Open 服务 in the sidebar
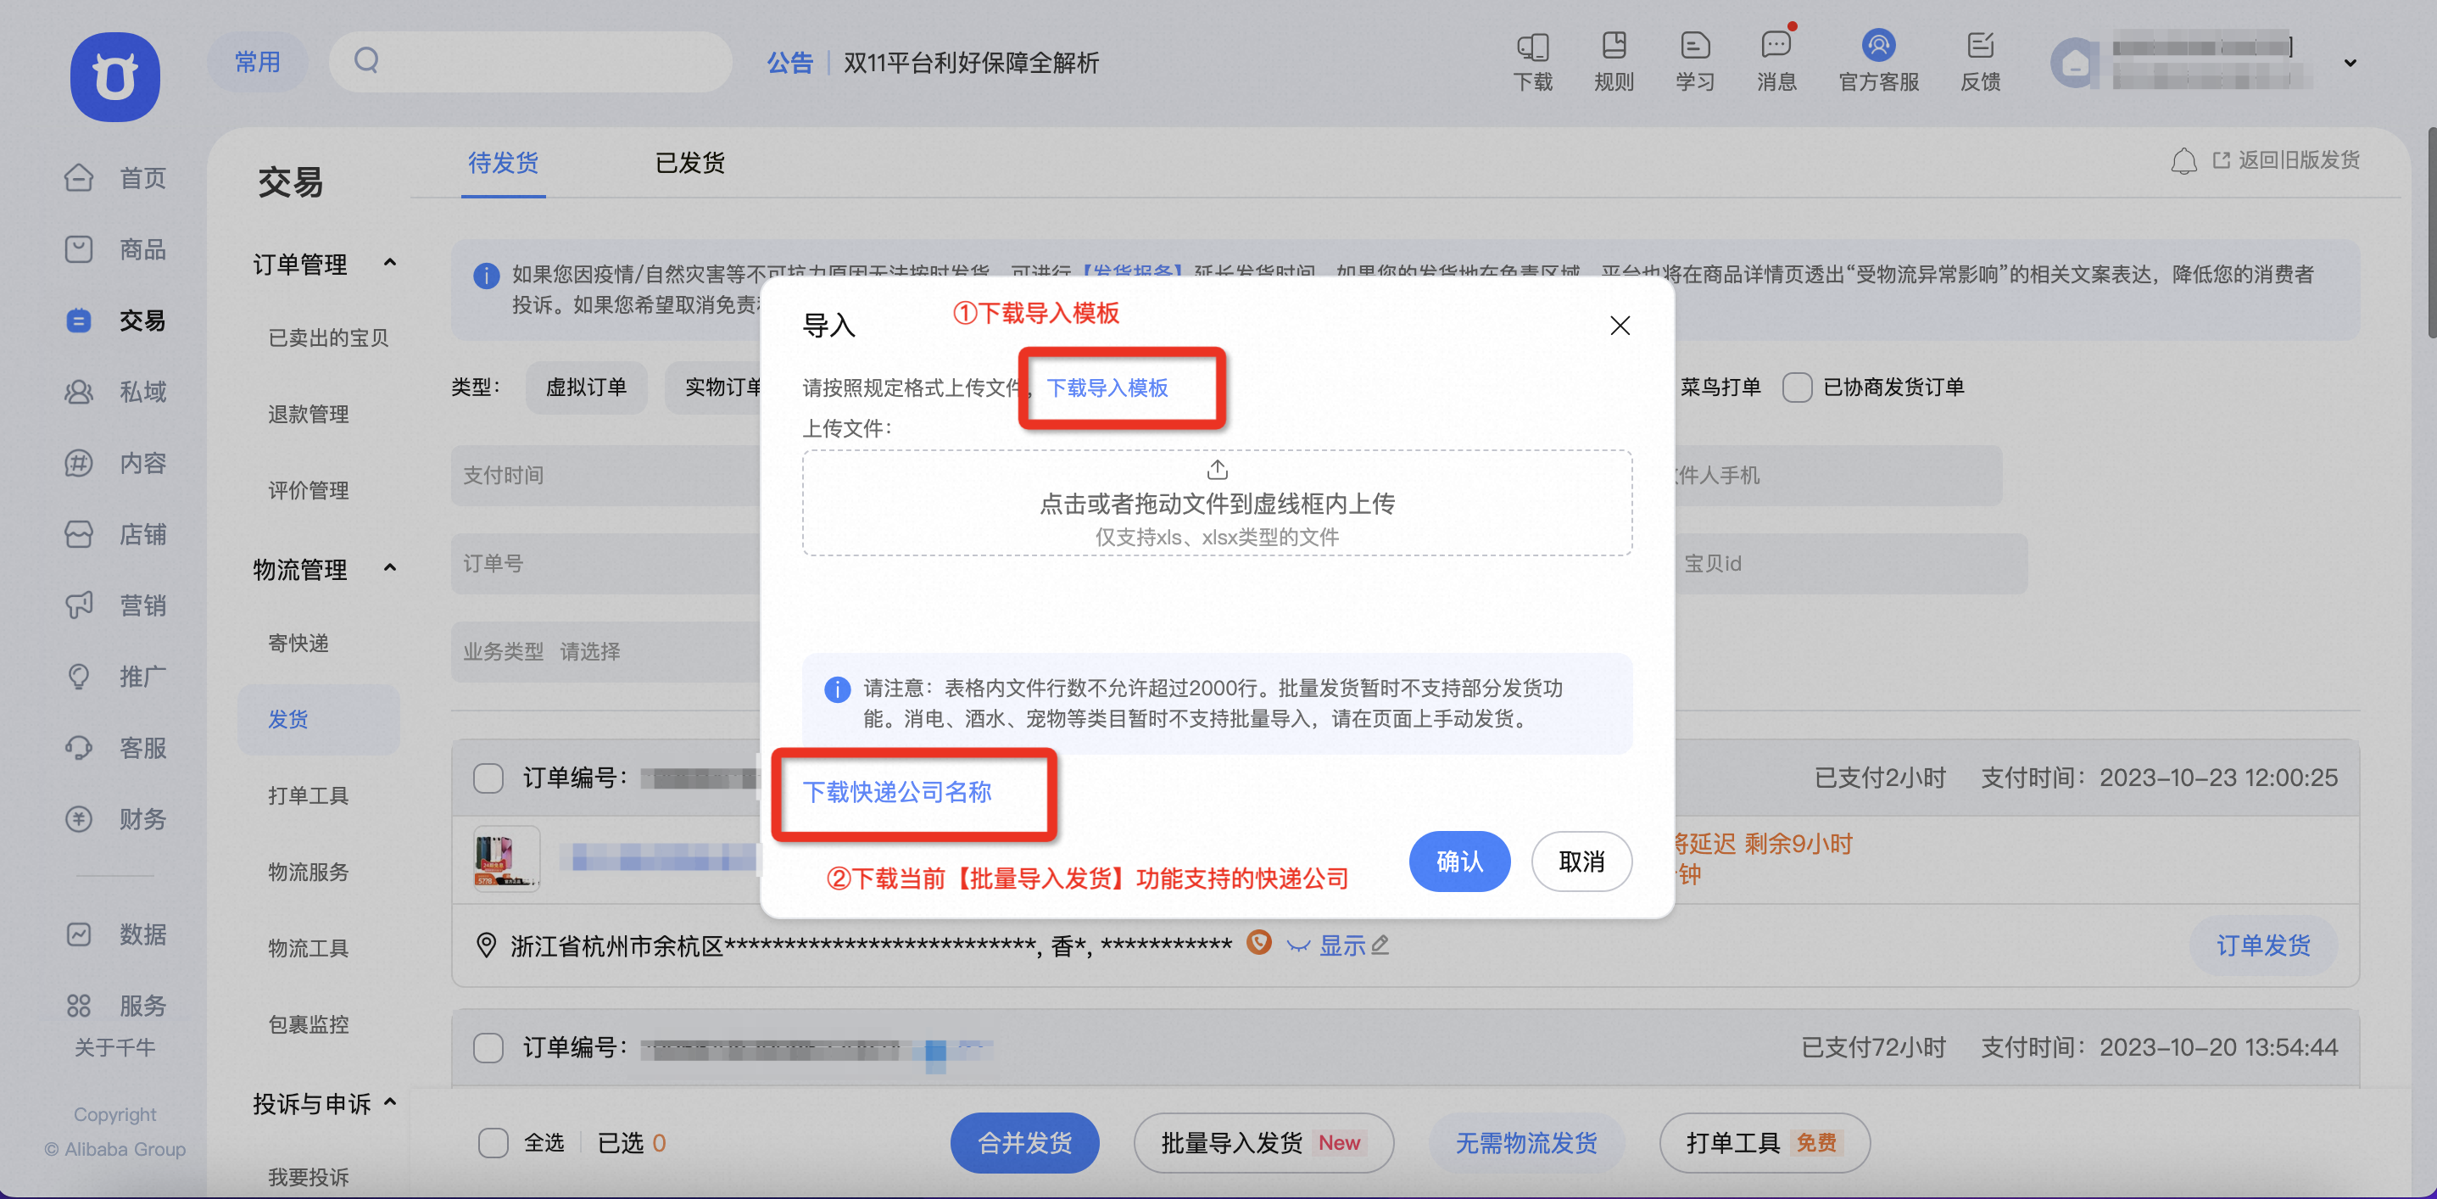 115,1005
